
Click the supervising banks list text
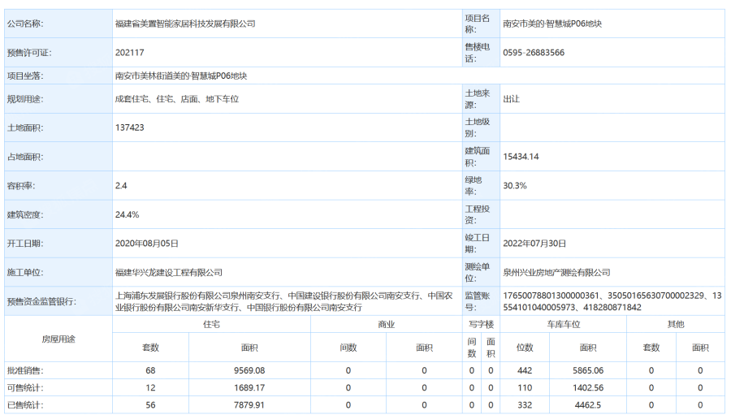[284, 301]
